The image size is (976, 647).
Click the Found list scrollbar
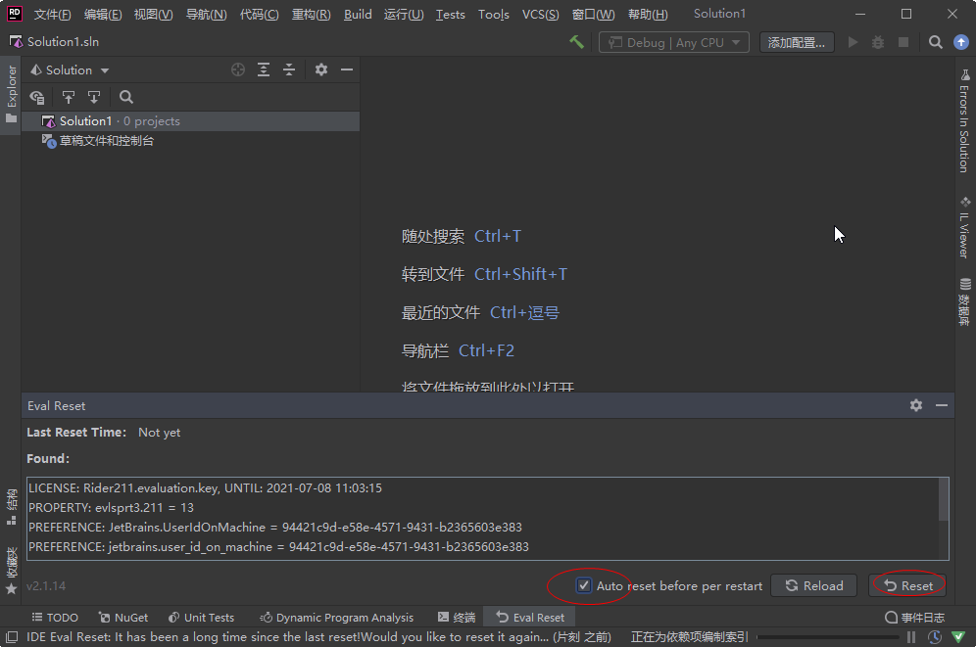point(944,499)
